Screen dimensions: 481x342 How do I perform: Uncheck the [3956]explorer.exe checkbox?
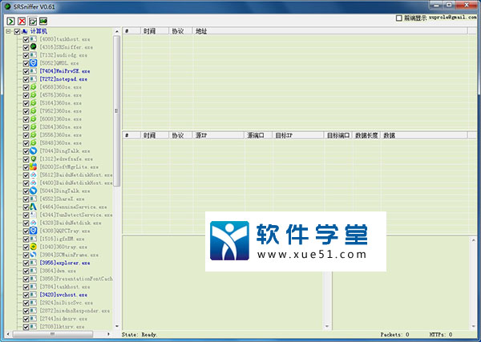pyautogui.click(x=26, y=263)
